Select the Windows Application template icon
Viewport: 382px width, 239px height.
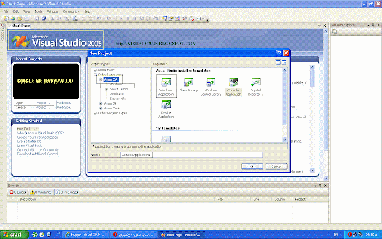tap(166, 86)
